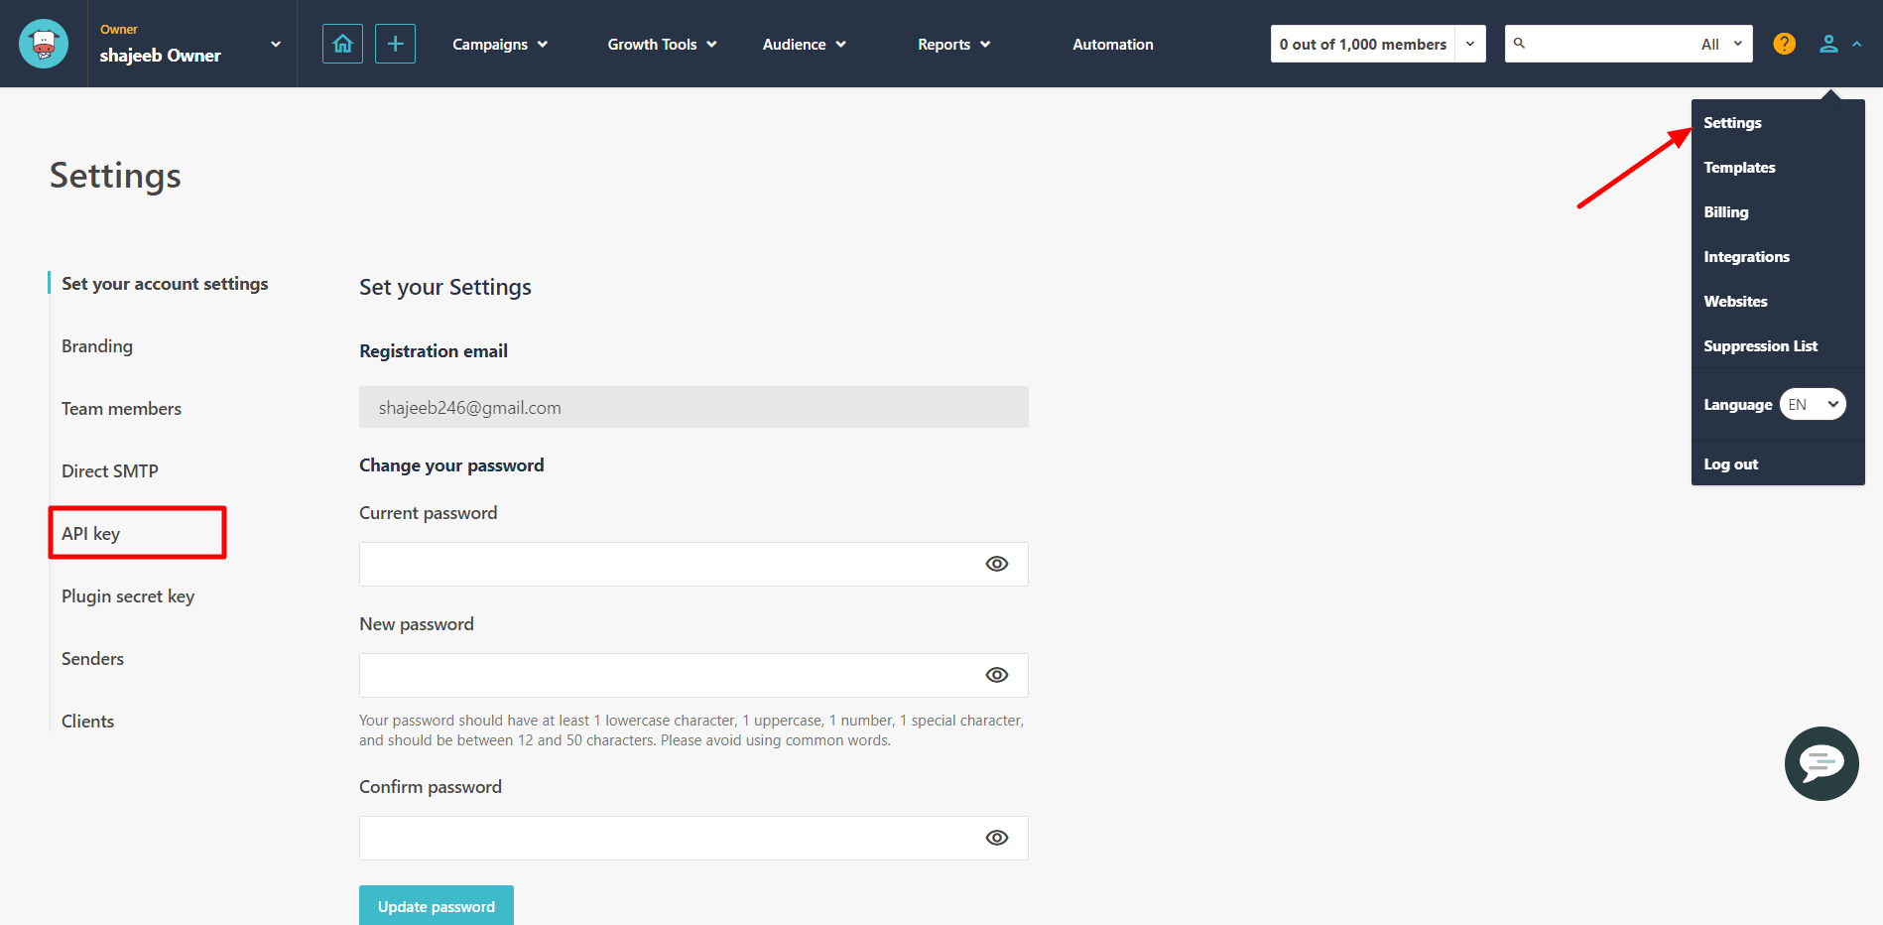Expand the shajeeb Owner account switcher

[x=275, y=45]
